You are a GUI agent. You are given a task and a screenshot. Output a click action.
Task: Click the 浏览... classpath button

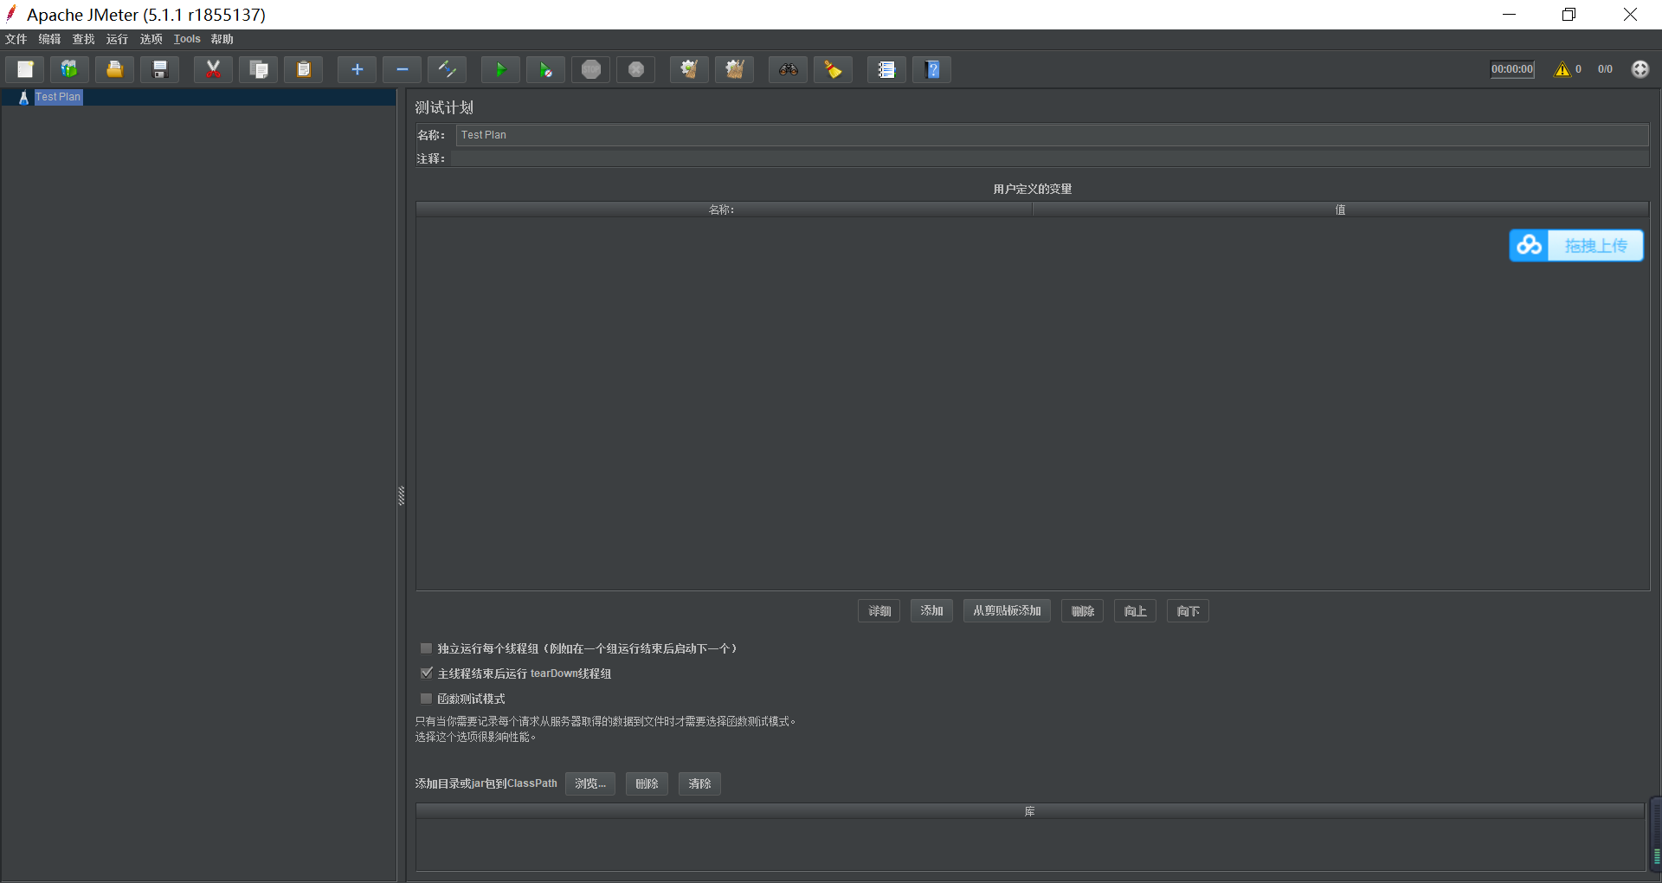click(590, 783)
